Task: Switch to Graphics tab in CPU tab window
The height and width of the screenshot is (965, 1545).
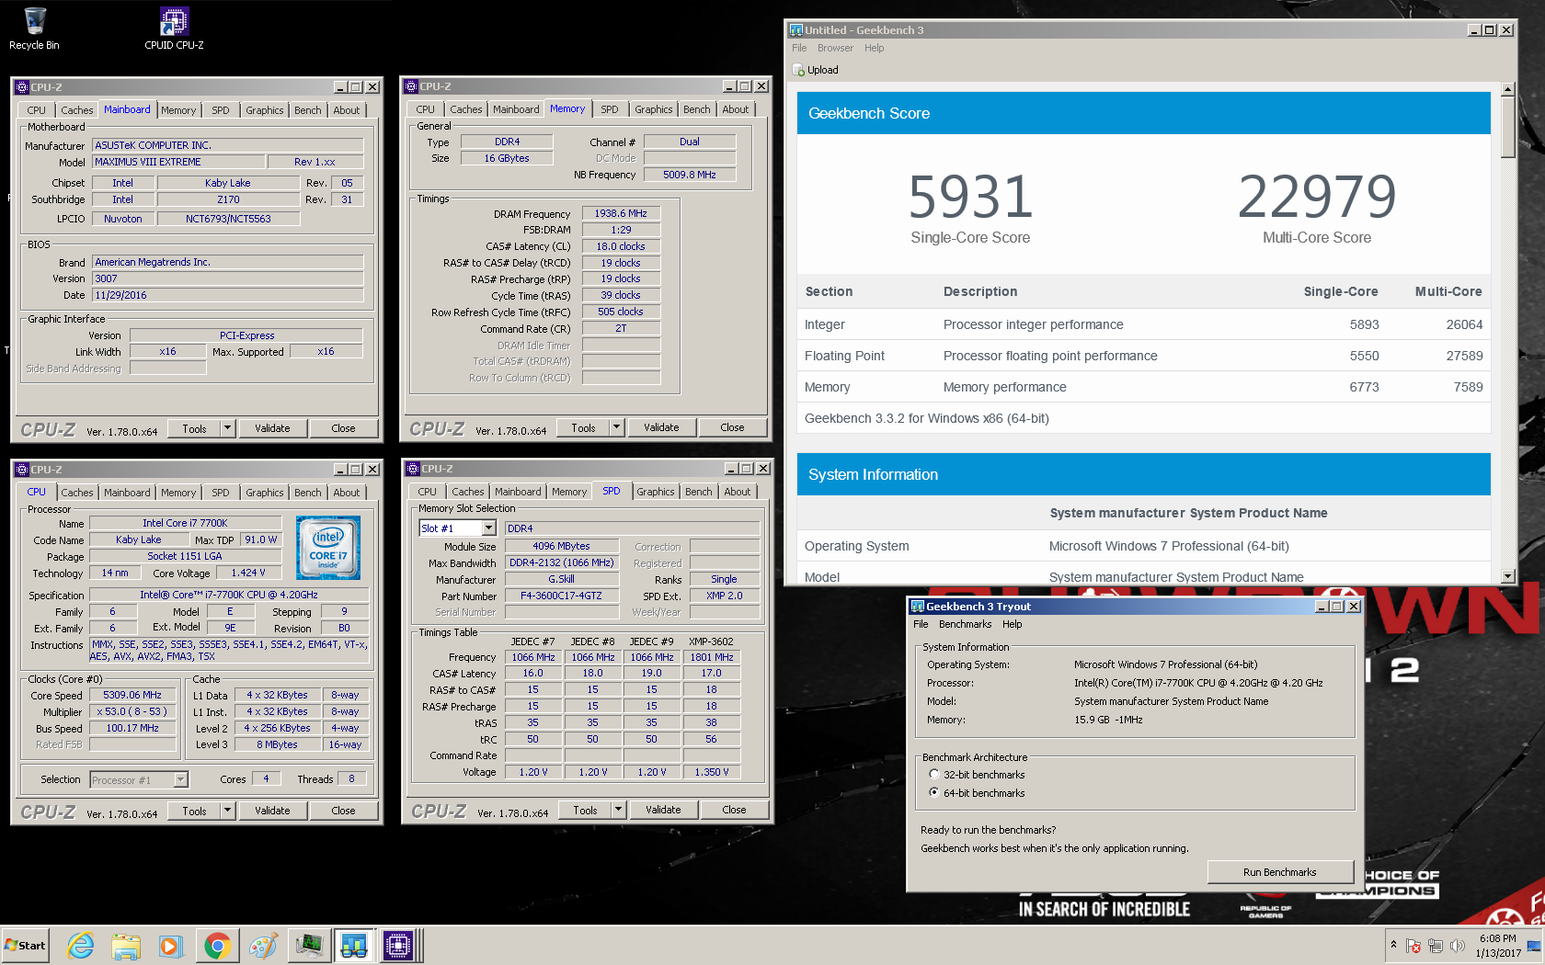Action: click(265, 493)
